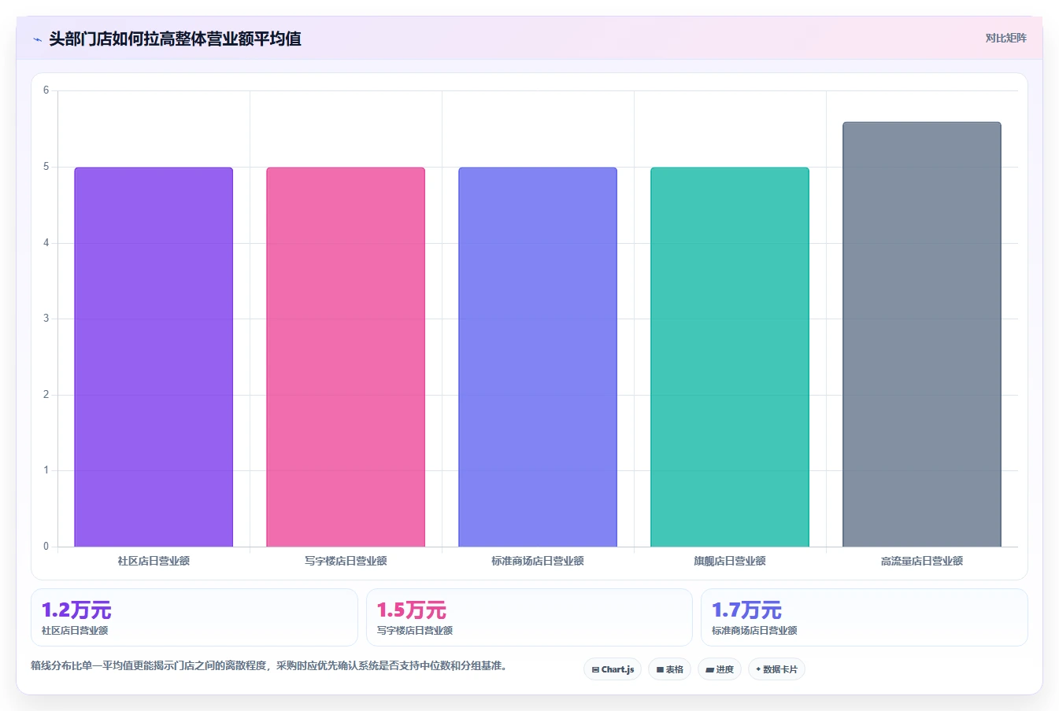Click the 旗舰店日营业额 axis label

pos(730,561)
